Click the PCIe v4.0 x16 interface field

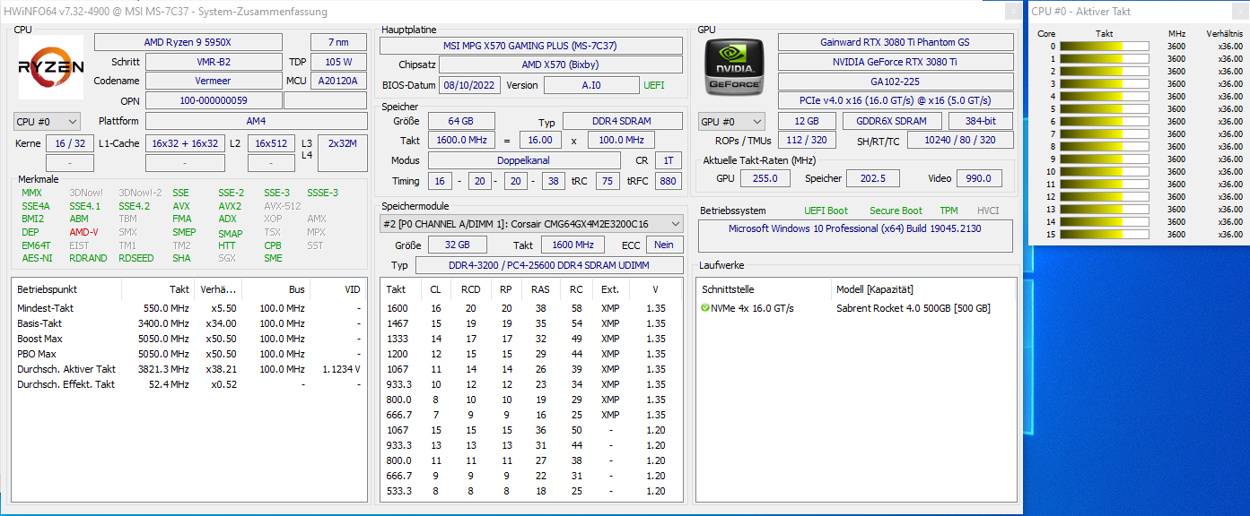click(x=895, y=100)
